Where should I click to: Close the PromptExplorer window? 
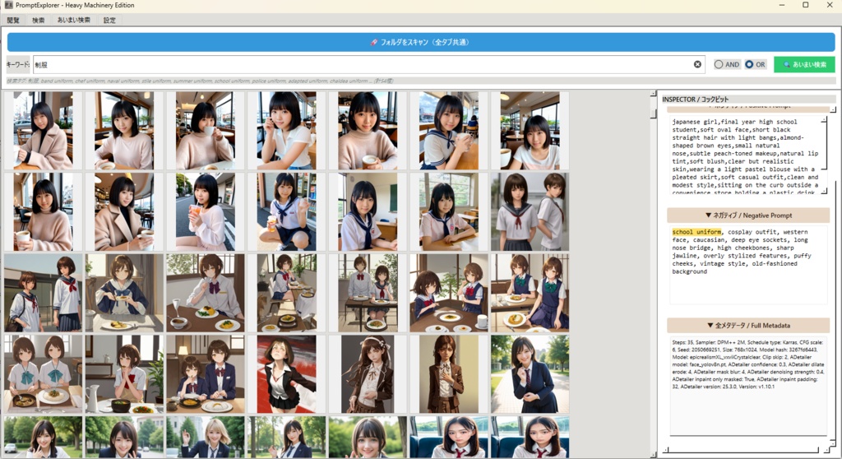[x=830, y=5]
